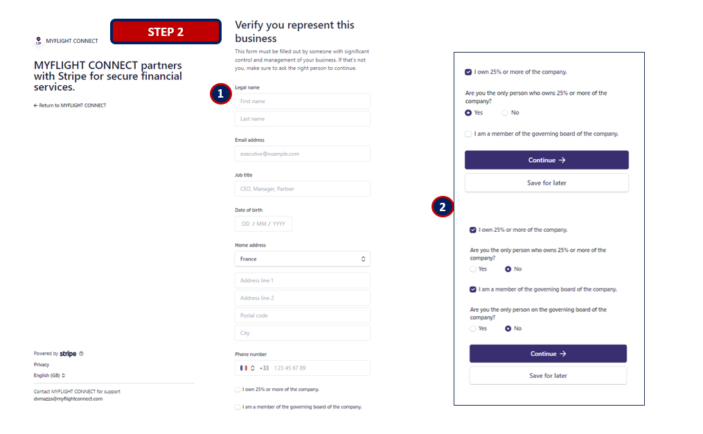Check governing board member box below phone number
Viewport: 703px width, 434px height.
238,407
